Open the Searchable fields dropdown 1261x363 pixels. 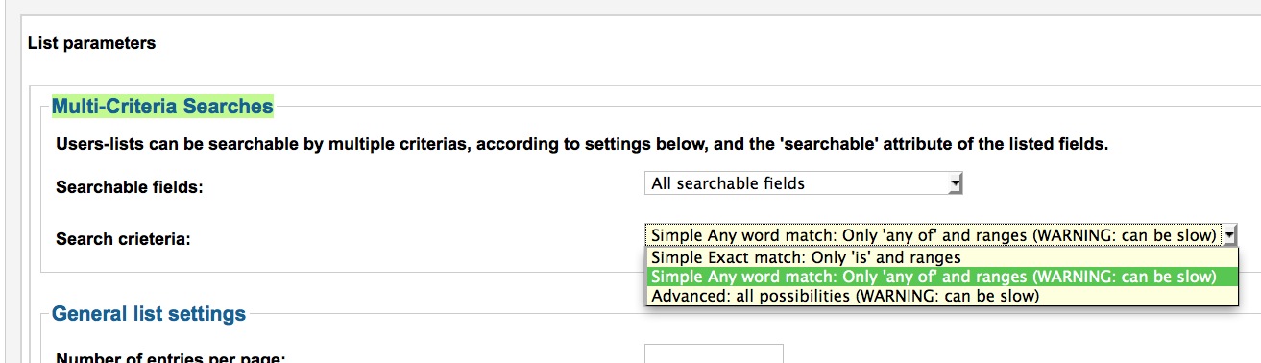coord(803,183)
